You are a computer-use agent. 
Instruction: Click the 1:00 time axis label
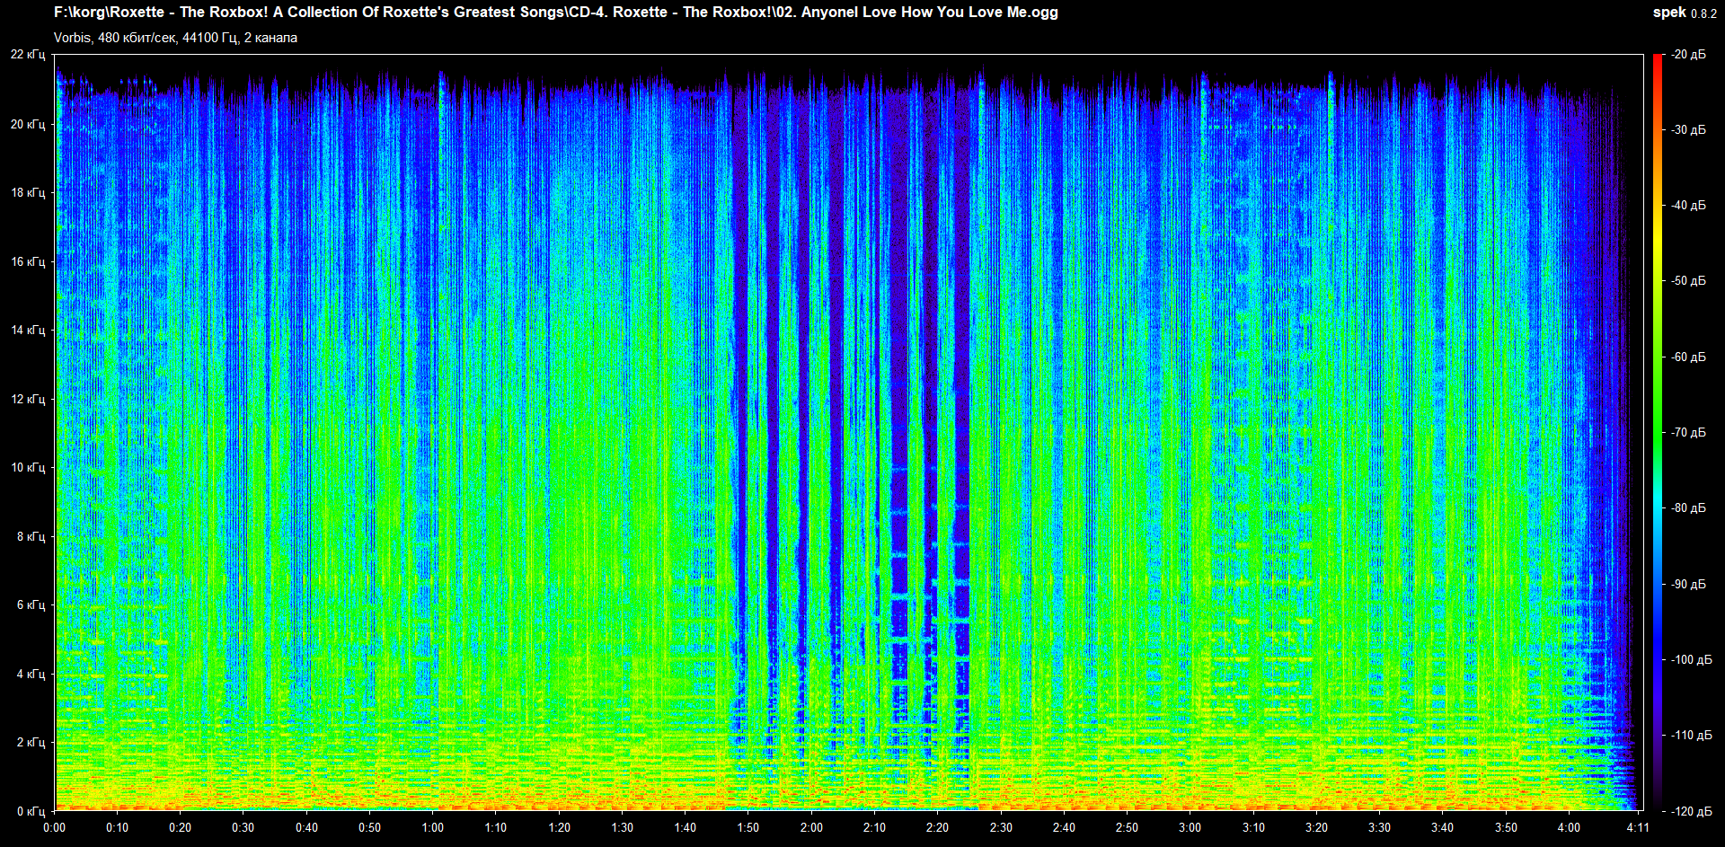[x=433, y=827]
